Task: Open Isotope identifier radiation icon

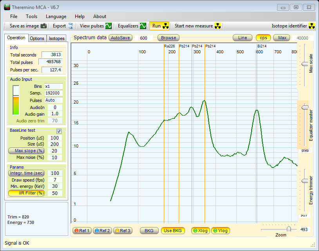Action: (312, 26)
